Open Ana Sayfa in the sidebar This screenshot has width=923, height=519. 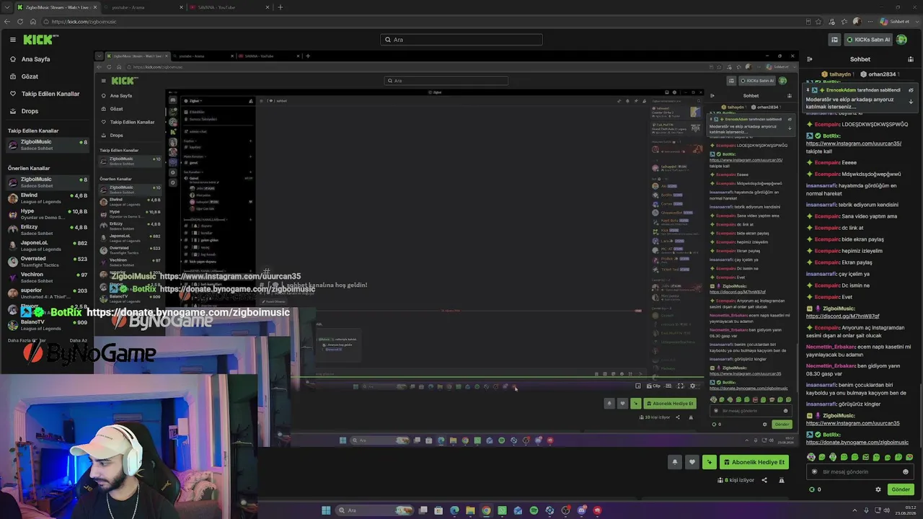click(x=35, y=59)
